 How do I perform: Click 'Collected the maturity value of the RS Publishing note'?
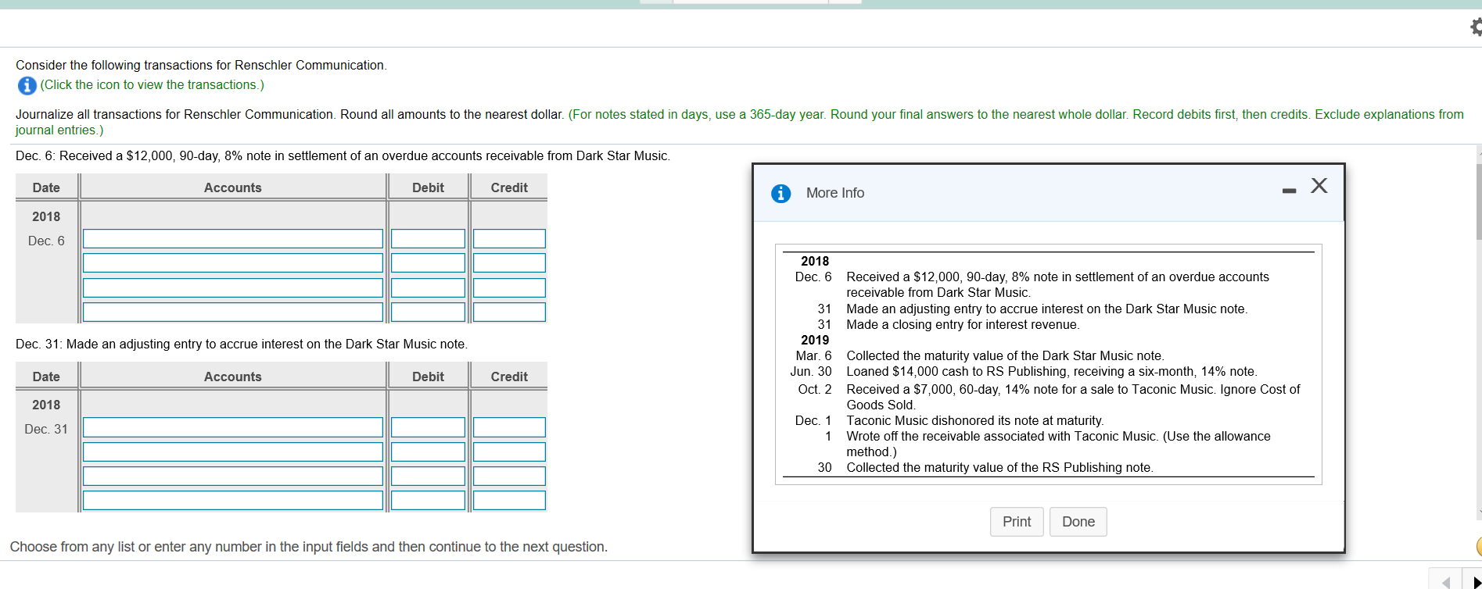[x=999, y=467]
